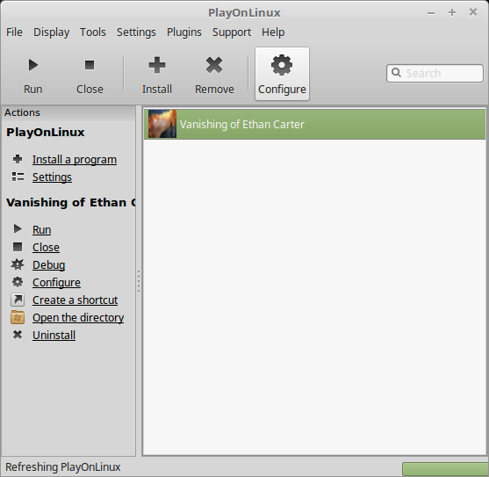Open the Plugins menu
This screenshot has height=477, width=489.
pyautogui.click(x=184, y=32)
